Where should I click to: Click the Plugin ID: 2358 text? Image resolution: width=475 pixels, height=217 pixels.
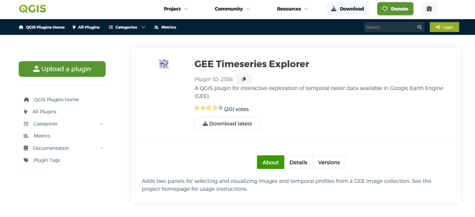213,80
